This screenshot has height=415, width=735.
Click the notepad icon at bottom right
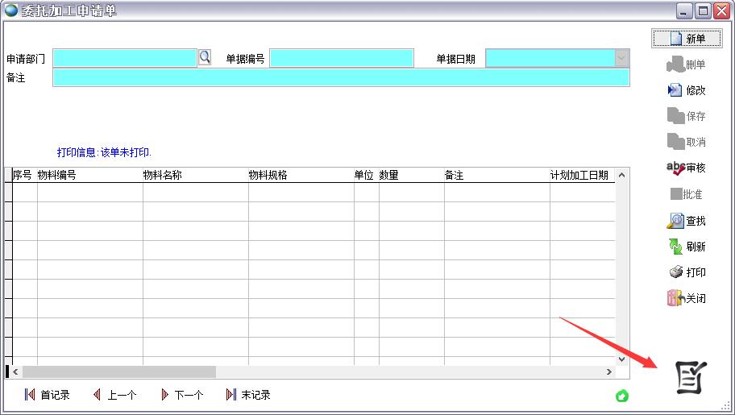(690, 377)
